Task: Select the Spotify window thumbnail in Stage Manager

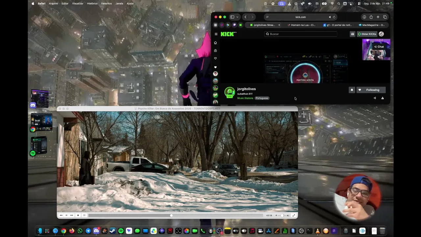Action: [x=39, y=145]
